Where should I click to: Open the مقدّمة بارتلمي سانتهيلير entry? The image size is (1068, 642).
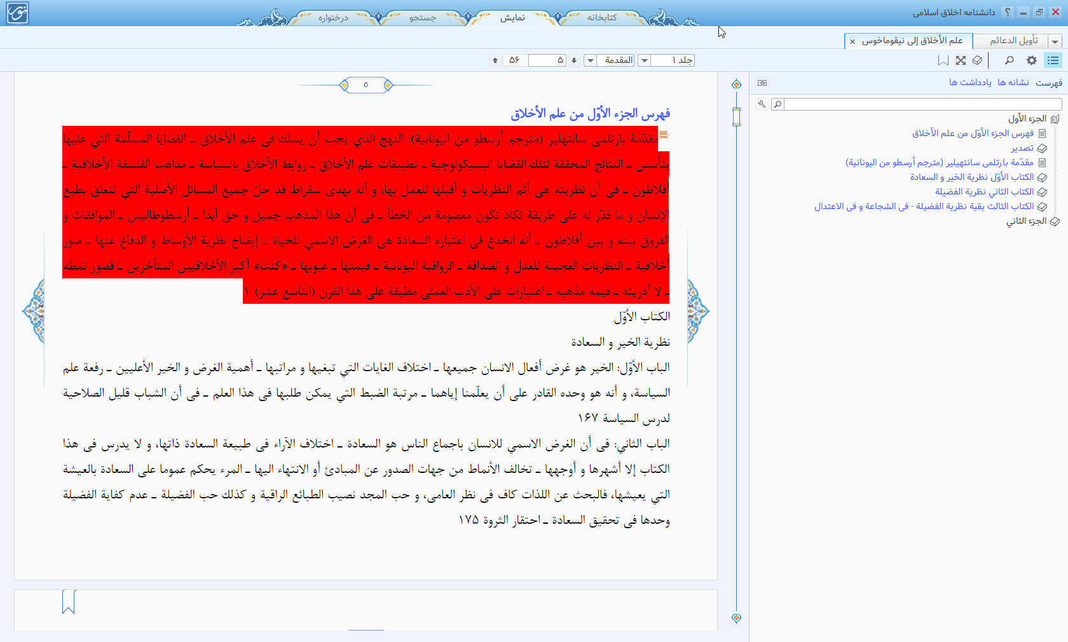click(x=940, y=163)
